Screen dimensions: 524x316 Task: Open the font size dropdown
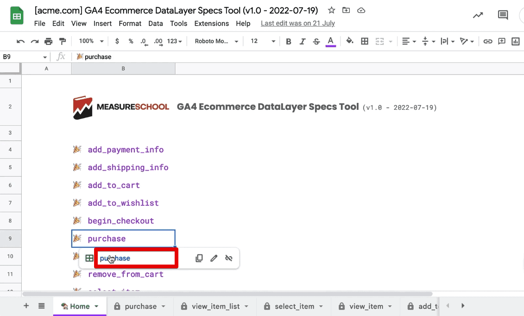click(261, 41)
